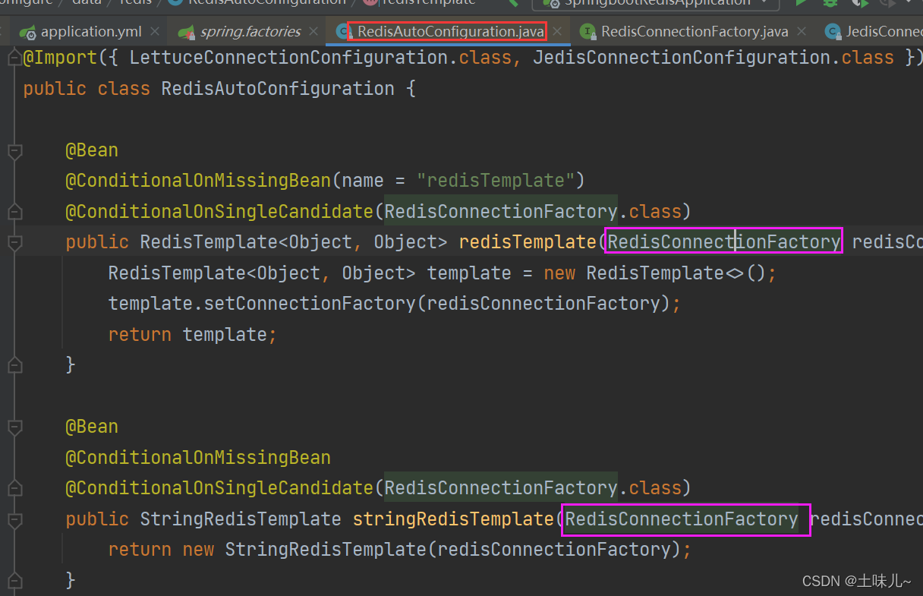Viewport: 923px width, 596px height.
Task: Click the RedisAutoConfiguration.java class icon
Action: point(343,32)
